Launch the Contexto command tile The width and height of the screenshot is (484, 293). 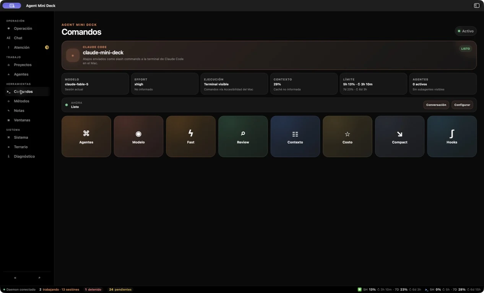[x=295, y=137]
